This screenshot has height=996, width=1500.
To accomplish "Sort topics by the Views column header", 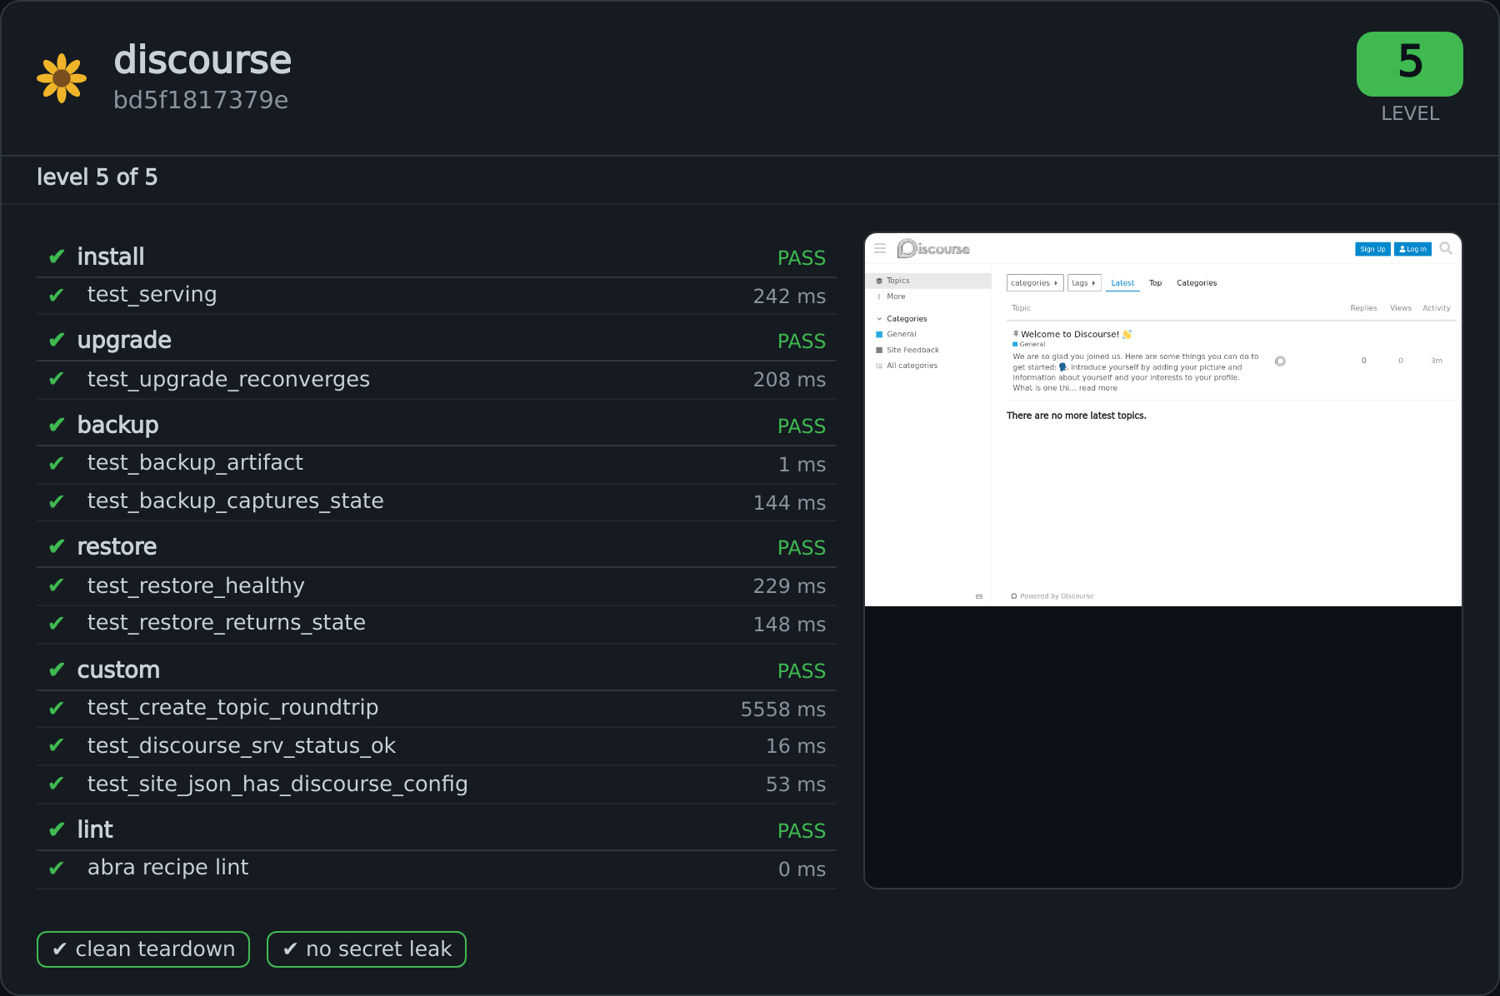I will 1401,308.
